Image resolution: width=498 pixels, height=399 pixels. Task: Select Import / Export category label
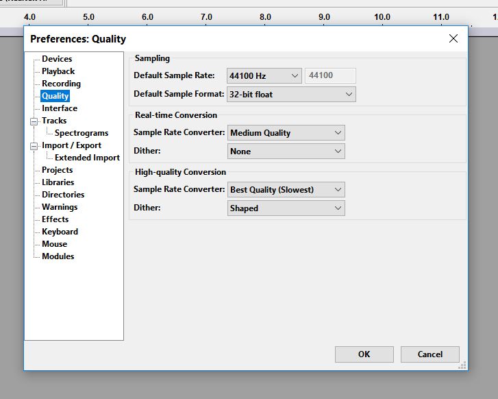(71, 145)
